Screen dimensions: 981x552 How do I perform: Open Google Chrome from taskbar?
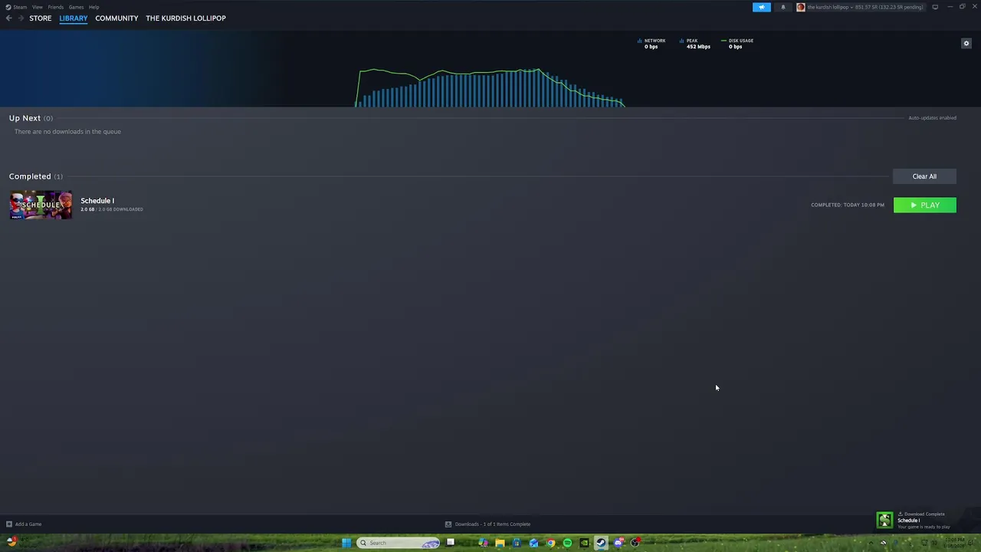point(550,543)
